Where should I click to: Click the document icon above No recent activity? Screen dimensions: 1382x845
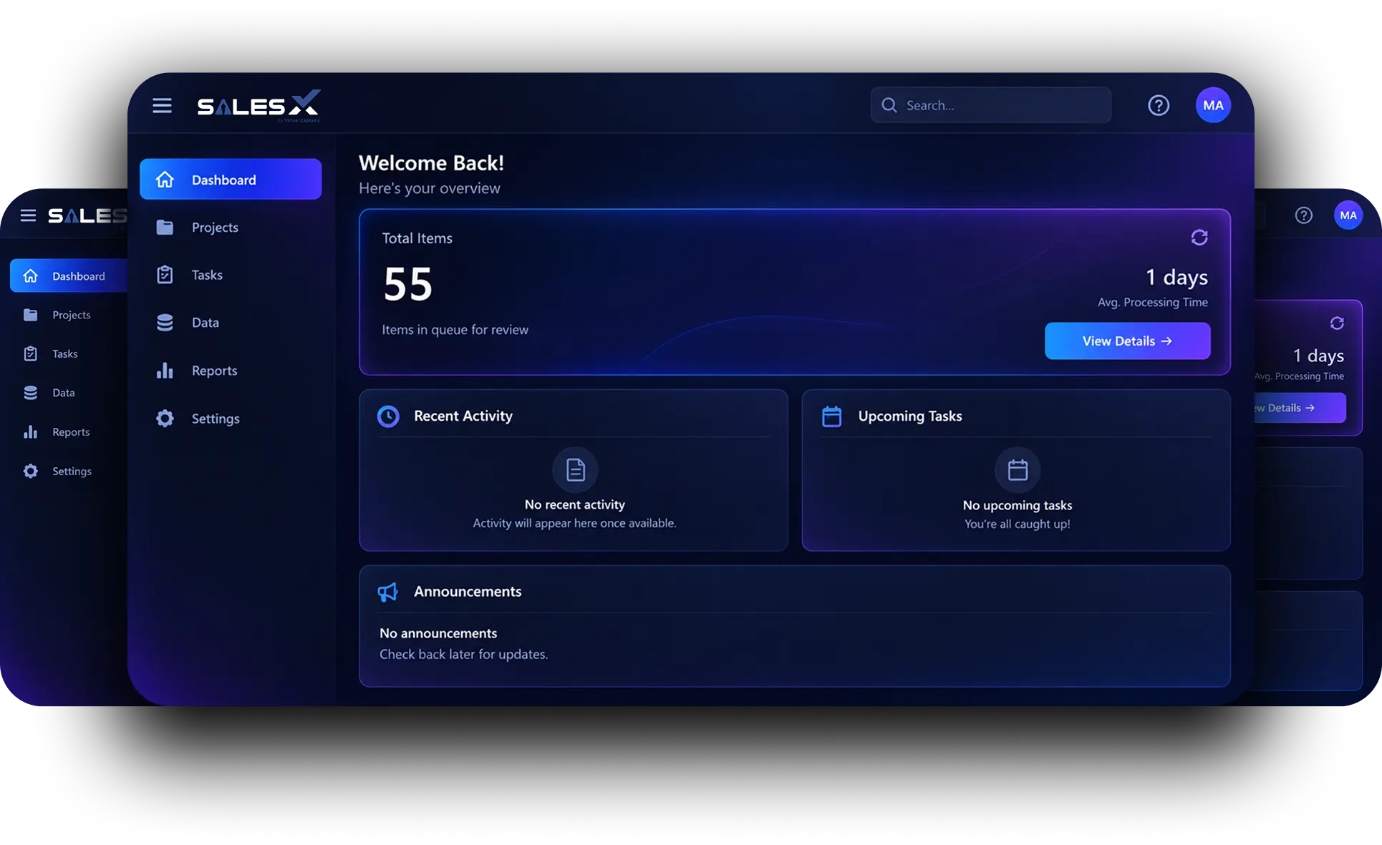575,469
